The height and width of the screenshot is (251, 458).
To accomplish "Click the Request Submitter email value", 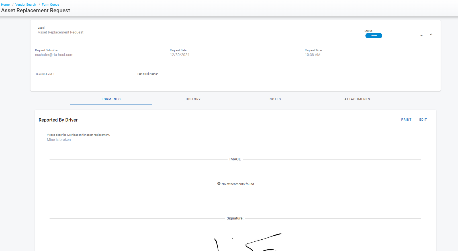I will point(54,55).
